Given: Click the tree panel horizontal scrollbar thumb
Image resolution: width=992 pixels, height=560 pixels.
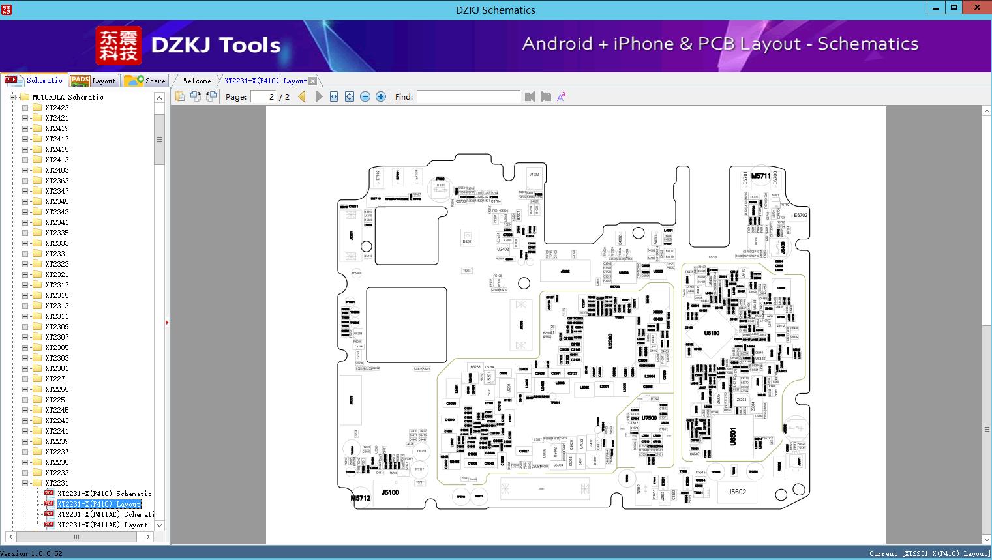Looking at the screenshot, I should (76, 537).
